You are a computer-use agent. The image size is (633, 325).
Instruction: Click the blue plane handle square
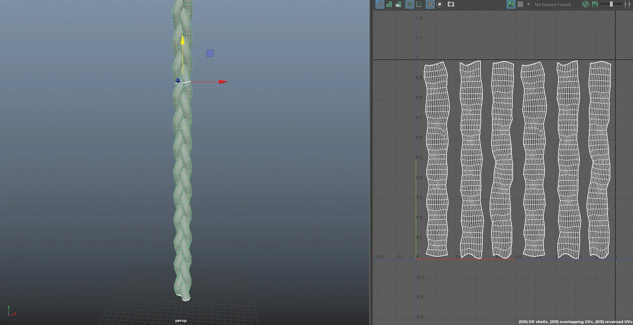click(210, 53)
